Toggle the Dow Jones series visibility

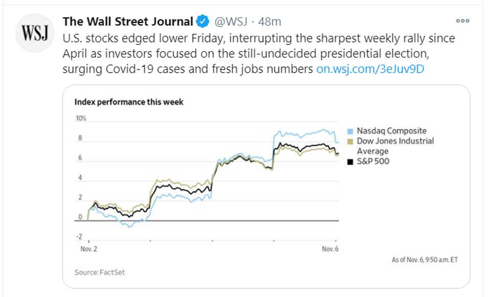click(389, 141)
